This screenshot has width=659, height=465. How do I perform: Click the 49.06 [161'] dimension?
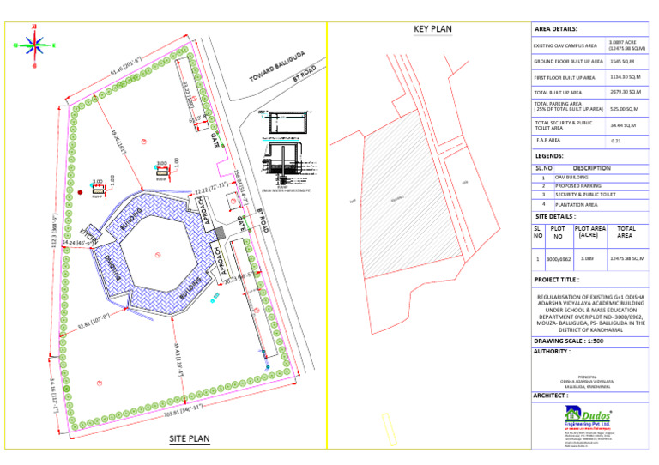point(118,142)
